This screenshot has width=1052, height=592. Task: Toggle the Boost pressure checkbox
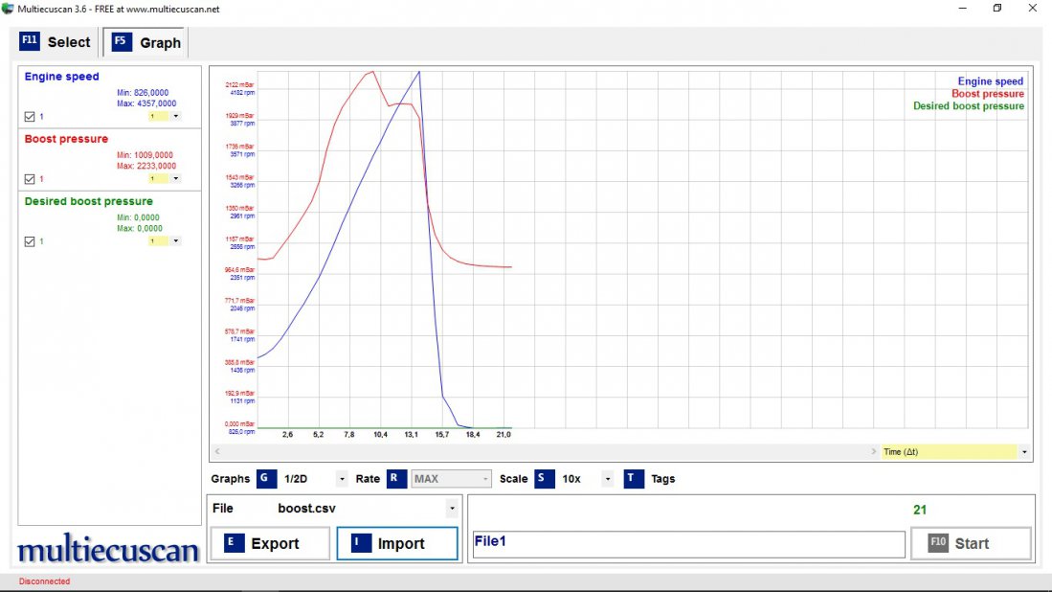[x=30, y=179]
